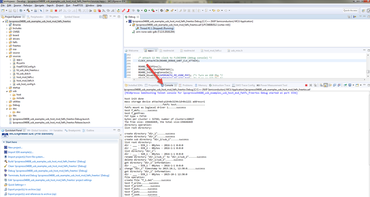The height and width of the screenshot is (197, 370).
Task: Click New project icon in Quickstart Panel
Action: coord(6,148)
